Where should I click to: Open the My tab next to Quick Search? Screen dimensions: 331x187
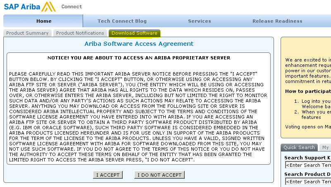(325, 147)
